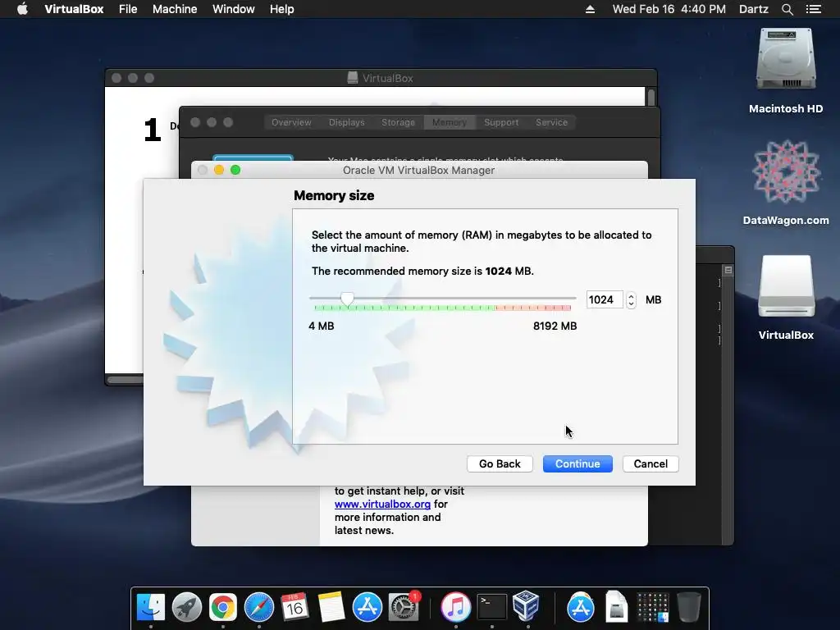Open Notification Center list icon
The height and width of the screenshot is (630, 840).
point(814,9)
